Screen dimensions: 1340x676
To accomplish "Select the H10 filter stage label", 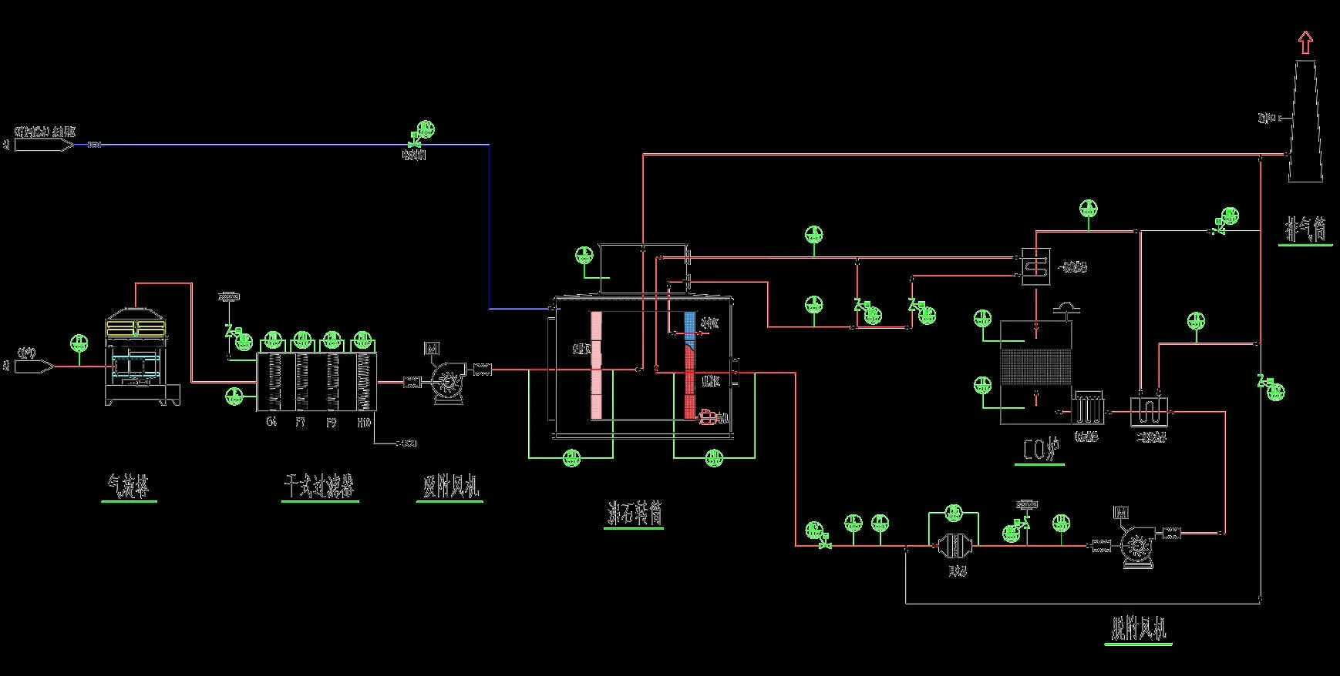I will pos(364,422).
